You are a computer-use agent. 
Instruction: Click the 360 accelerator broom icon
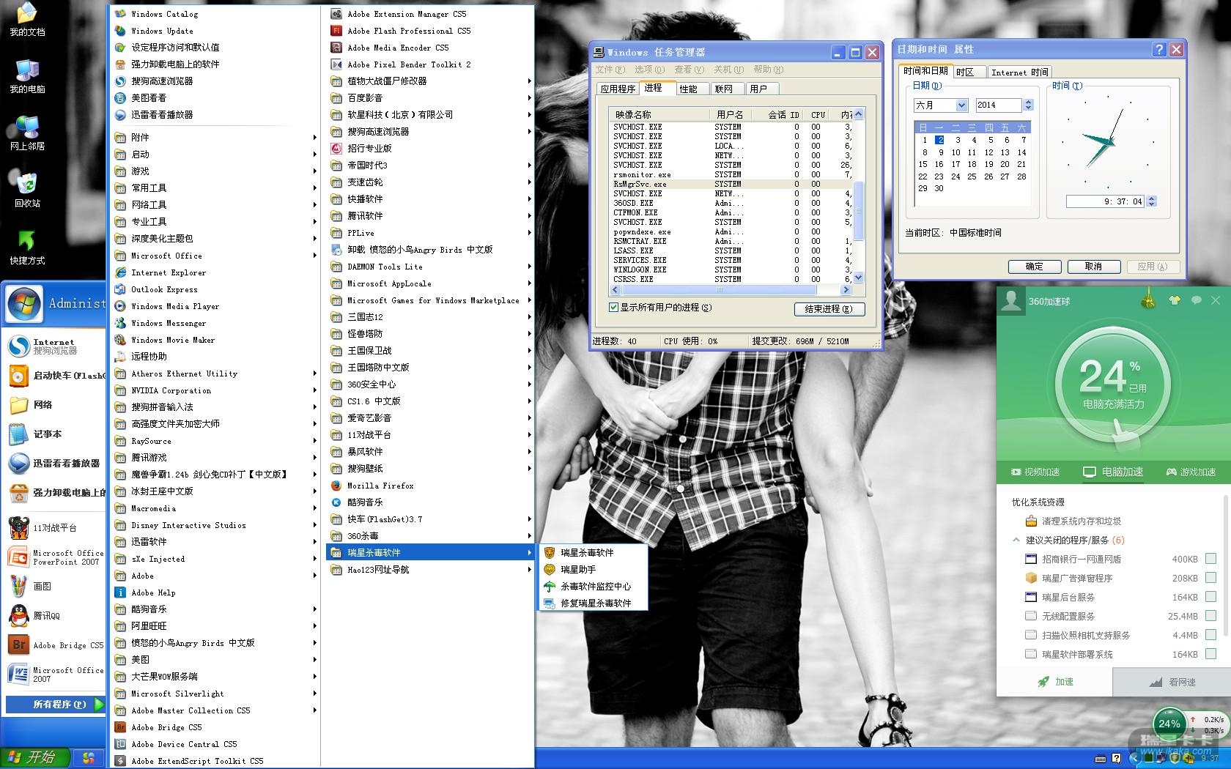(x=1148, y=300)
